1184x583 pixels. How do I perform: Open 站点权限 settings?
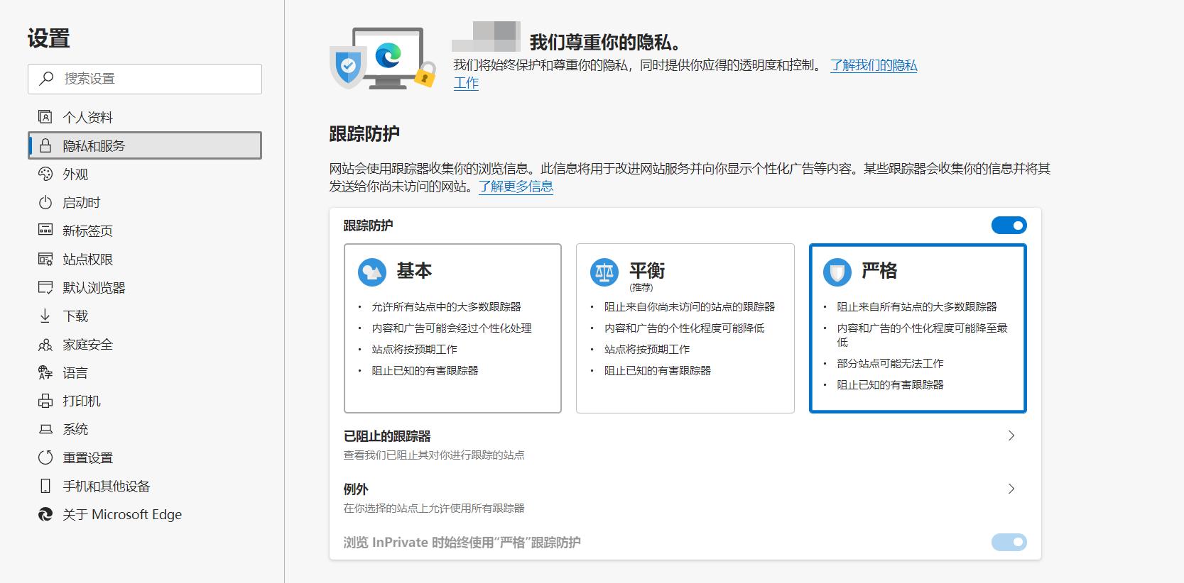click(145, 259)
